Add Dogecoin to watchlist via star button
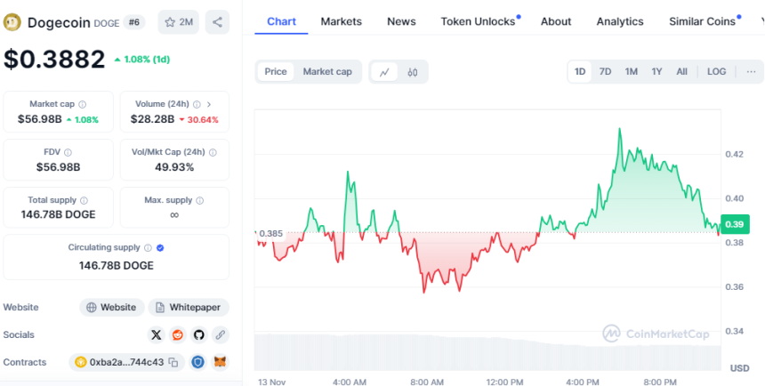 [x=179, y=22]
